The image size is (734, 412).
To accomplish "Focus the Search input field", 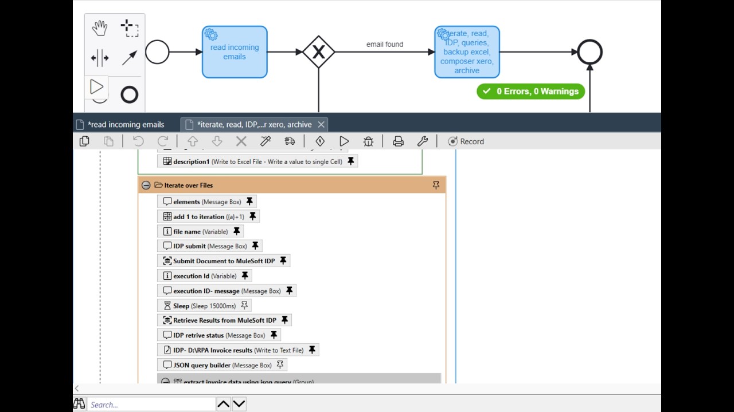I will click(151, 405).
